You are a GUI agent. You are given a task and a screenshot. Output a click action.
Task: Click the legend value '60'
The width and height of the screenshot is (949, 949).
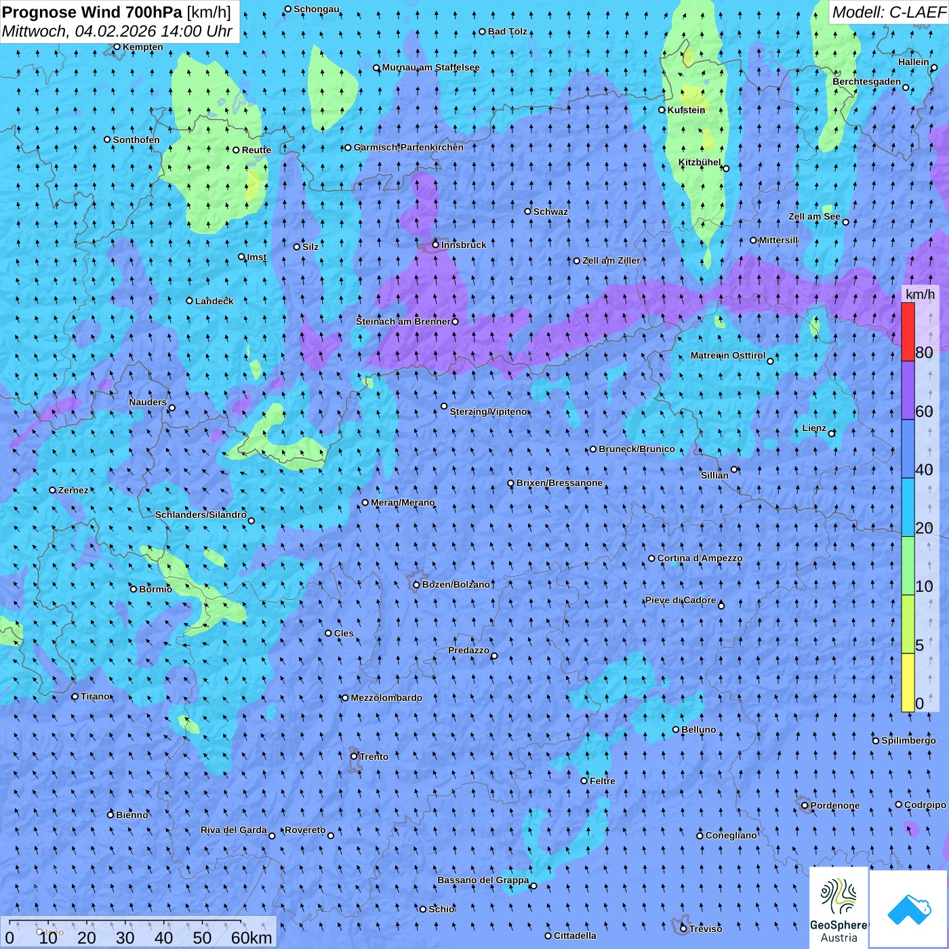pos(924,411)
